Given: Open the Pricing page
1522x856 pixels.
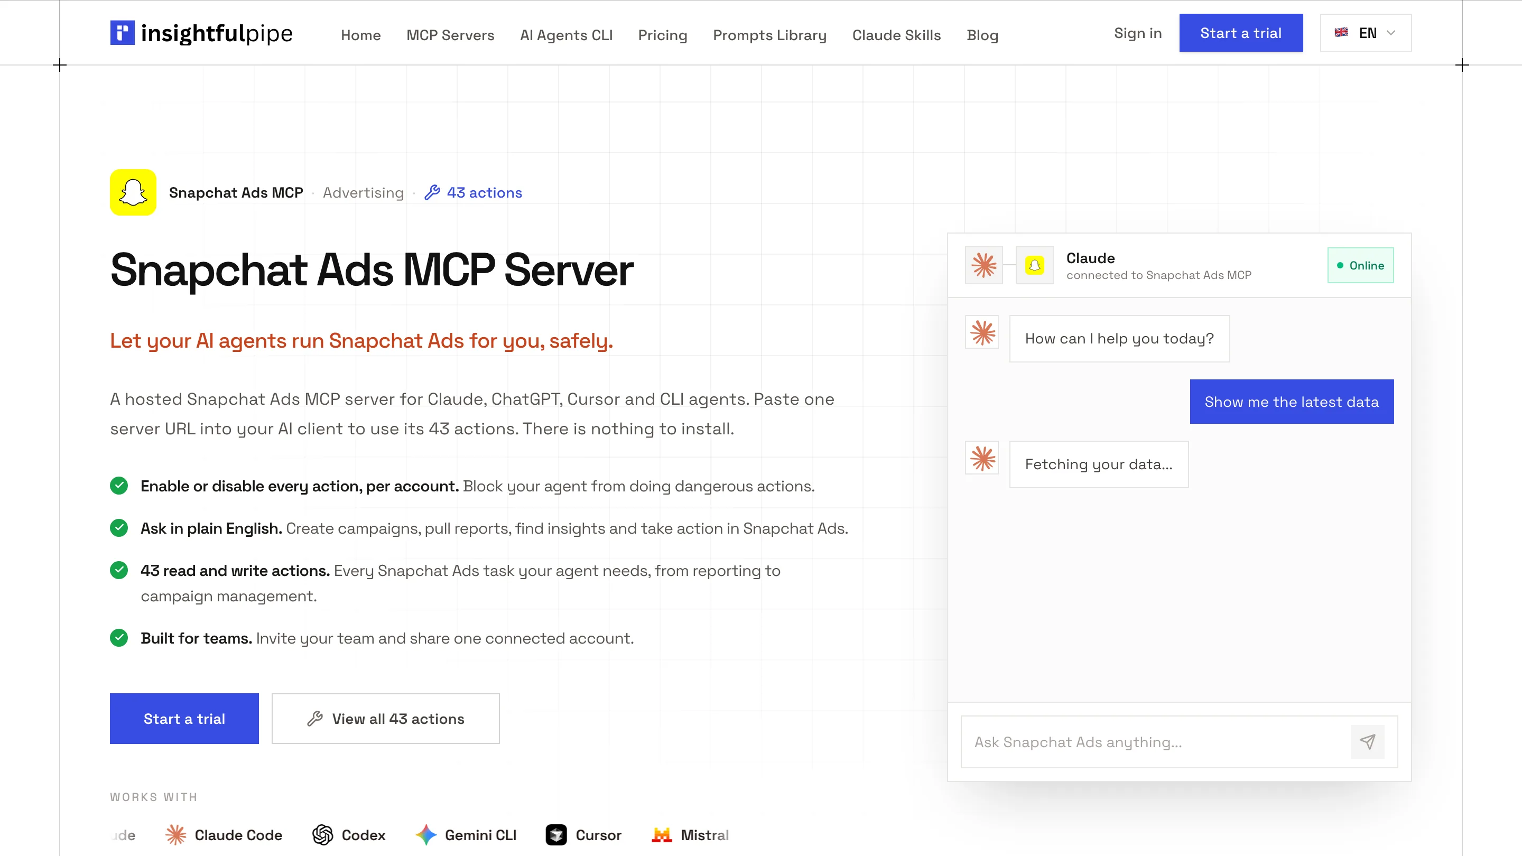Looking at the screenshot, I should click(662, 35).
